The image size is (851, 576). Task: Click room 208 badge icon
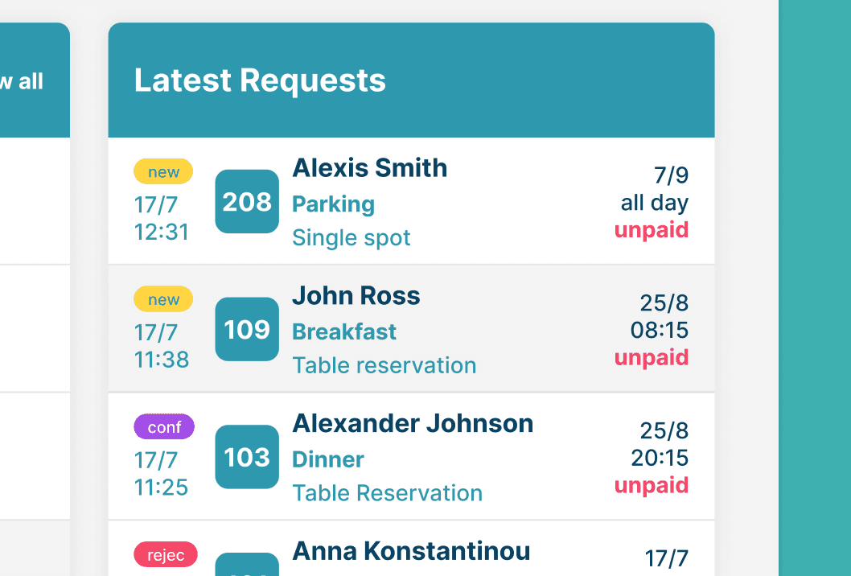pos(247,202)
